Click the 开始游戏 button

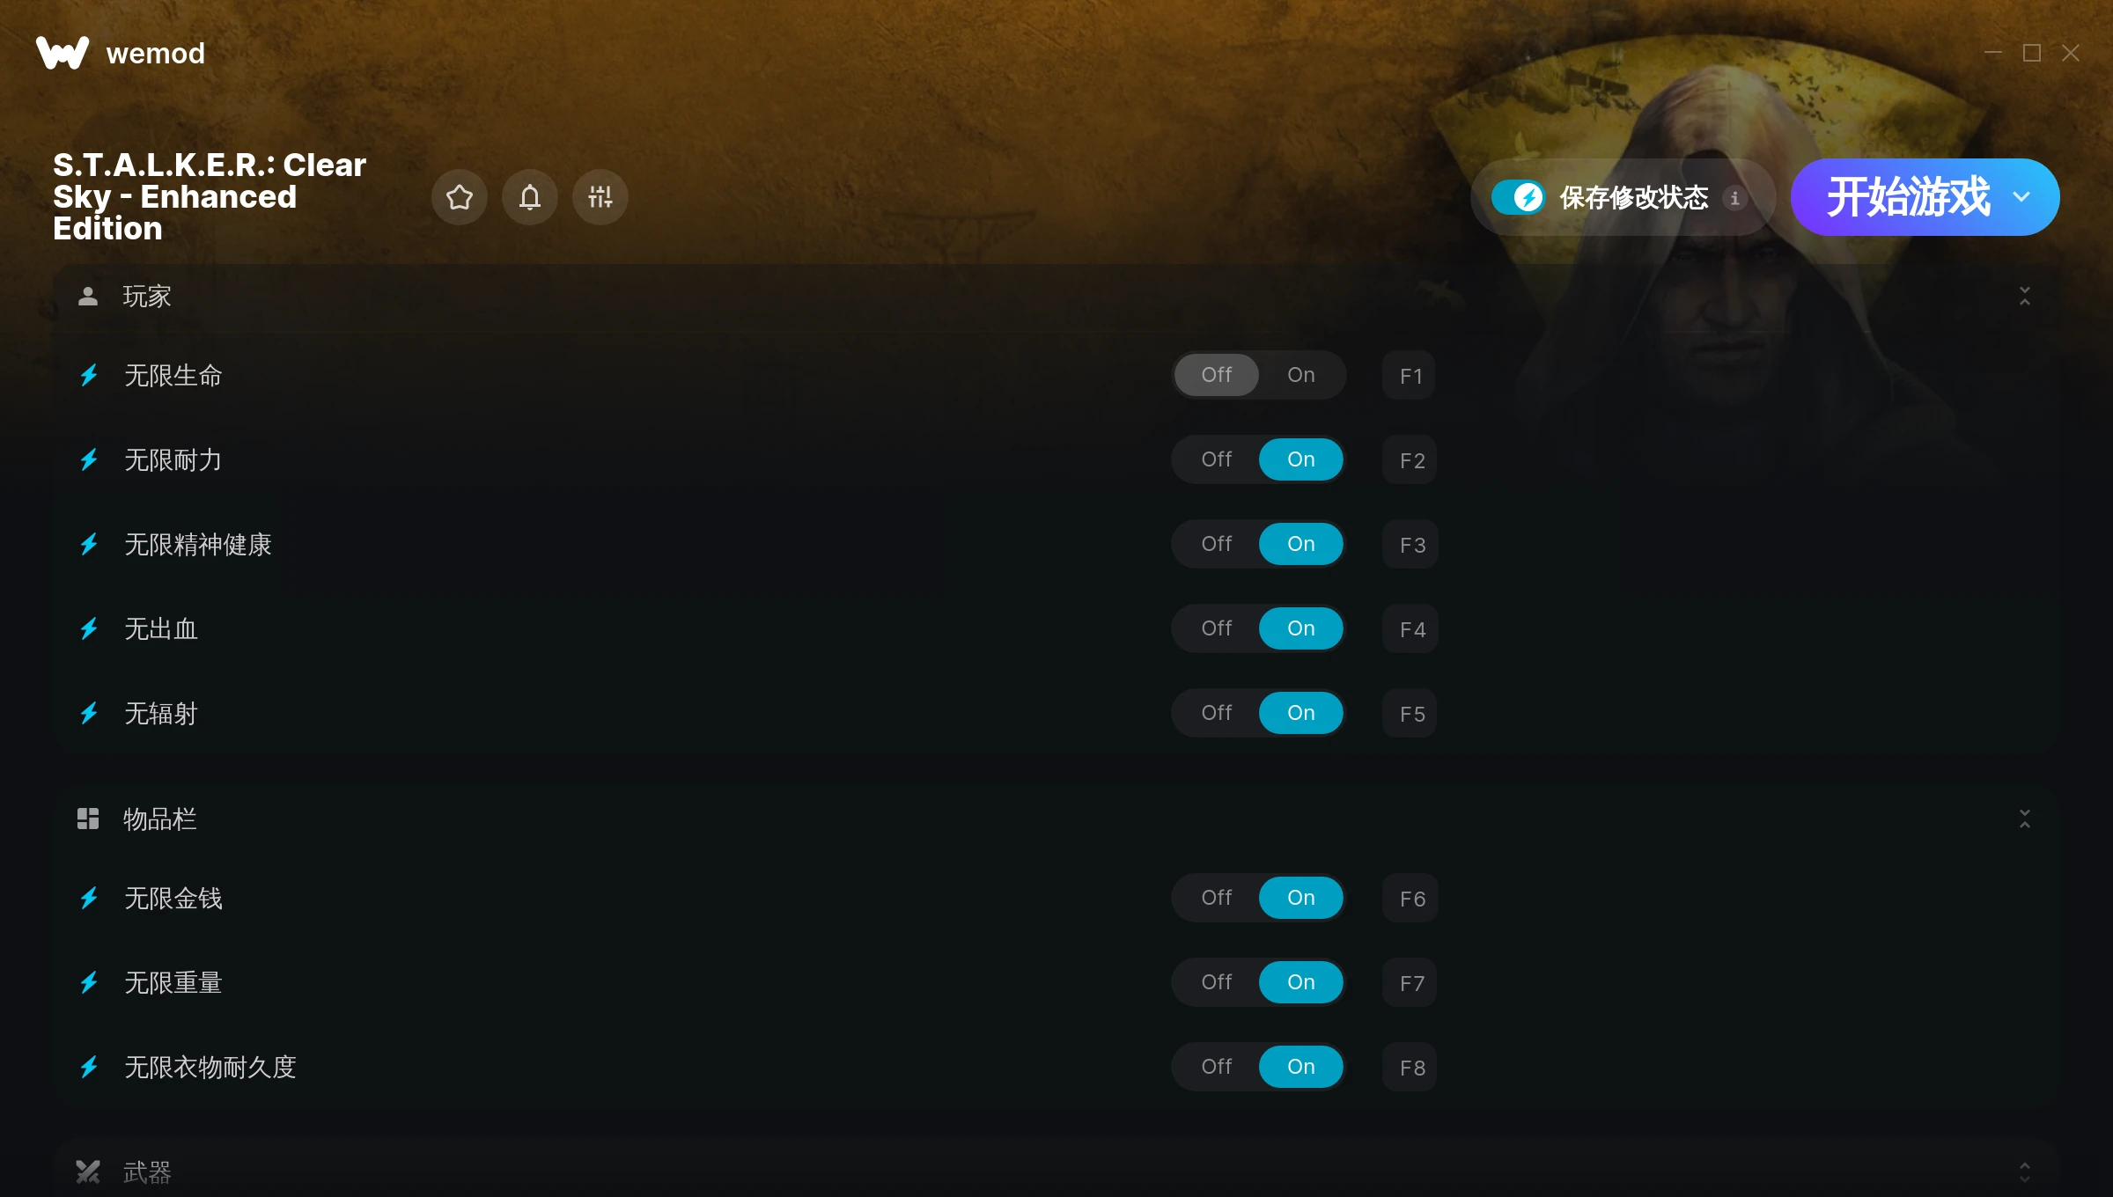(x=1908, y=197)
